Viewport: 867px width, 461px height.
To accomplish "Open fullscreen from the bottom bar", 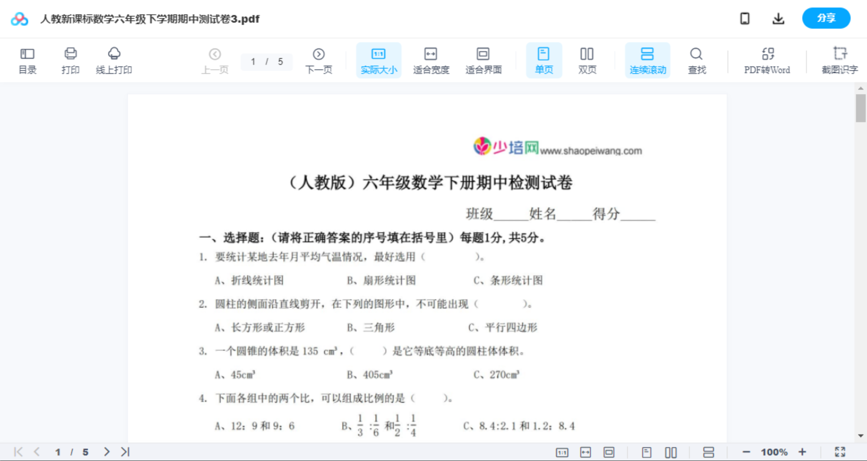I will 840,451.
